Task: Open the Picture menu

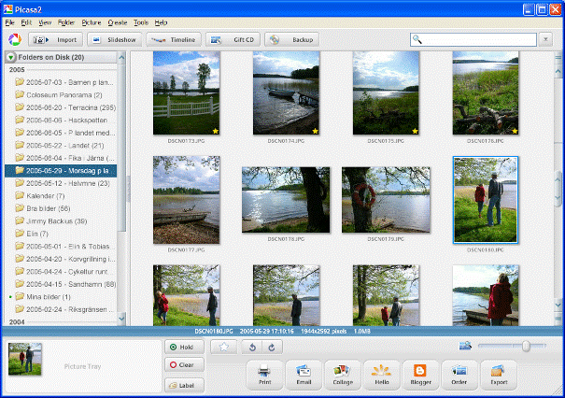Action: (92, 21)
